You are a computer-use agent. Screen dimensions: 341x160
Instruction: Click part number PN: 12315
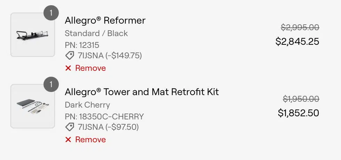82,45
